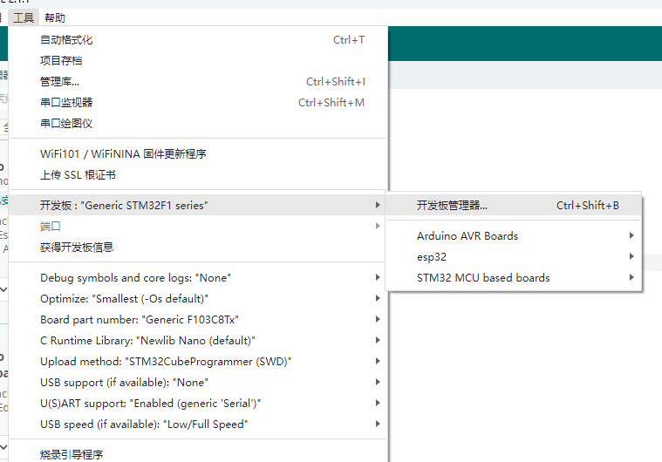Launch 串口绘图仪 (Serial Plotter)

click(x=66, y=123)
